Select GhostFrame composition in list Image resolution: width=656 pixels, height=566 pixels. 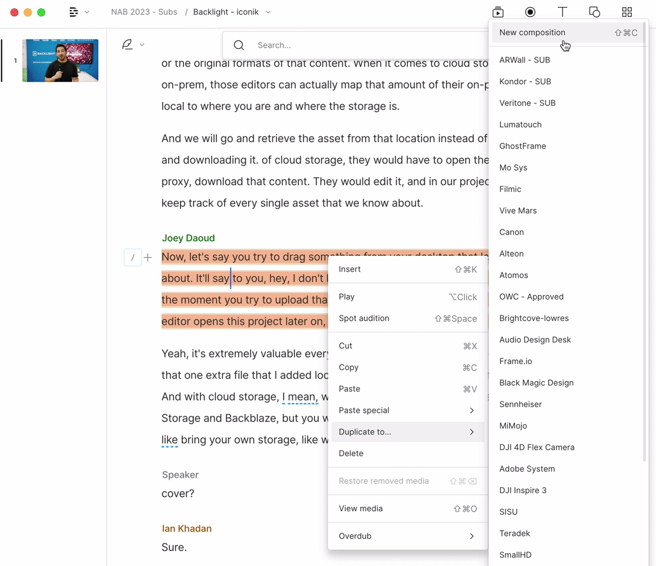coord(568,146)
